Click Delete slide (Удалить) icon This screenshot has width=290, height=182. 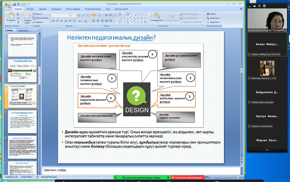[x=38, y=22]
